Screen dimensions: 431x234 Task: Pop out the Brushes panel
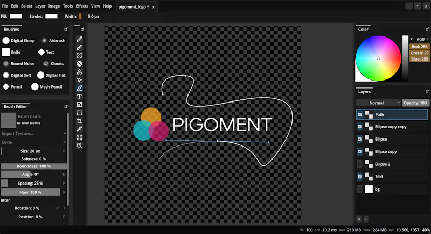tap(66, 29)
